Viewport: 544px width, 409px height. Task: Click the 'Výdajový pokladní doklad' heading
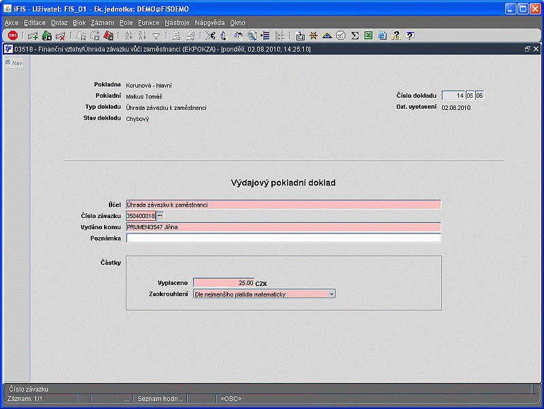[283, 183]
